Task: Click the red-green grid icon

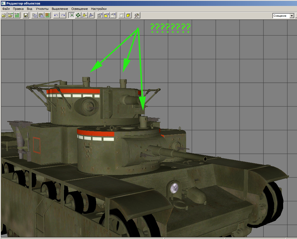Action: click(x=47, y=15)
